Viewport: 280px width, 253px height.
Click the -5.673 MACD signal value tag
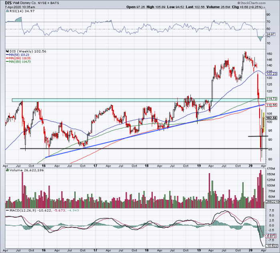(x=271, y=236)
